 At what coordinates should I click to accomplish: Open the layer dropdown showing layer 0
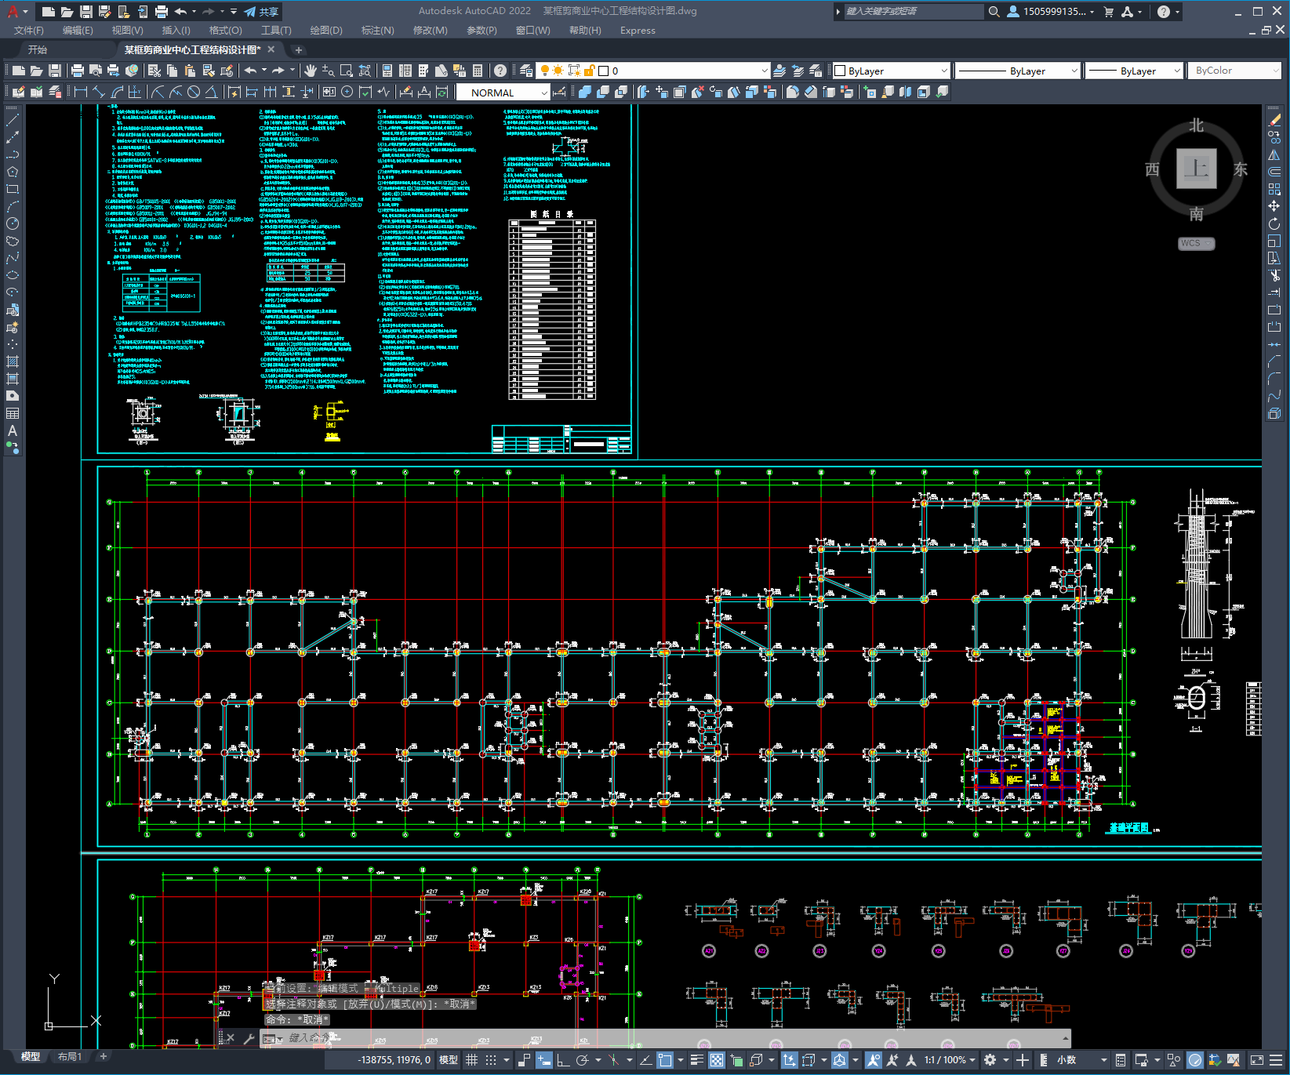653,71
